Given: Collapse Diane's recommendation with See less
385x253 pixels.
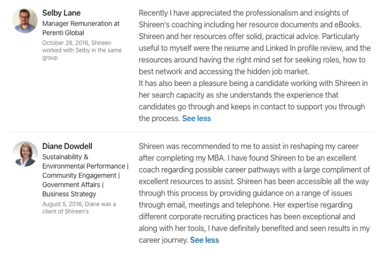Looking at the screenshot, I should tap(204, 240).
